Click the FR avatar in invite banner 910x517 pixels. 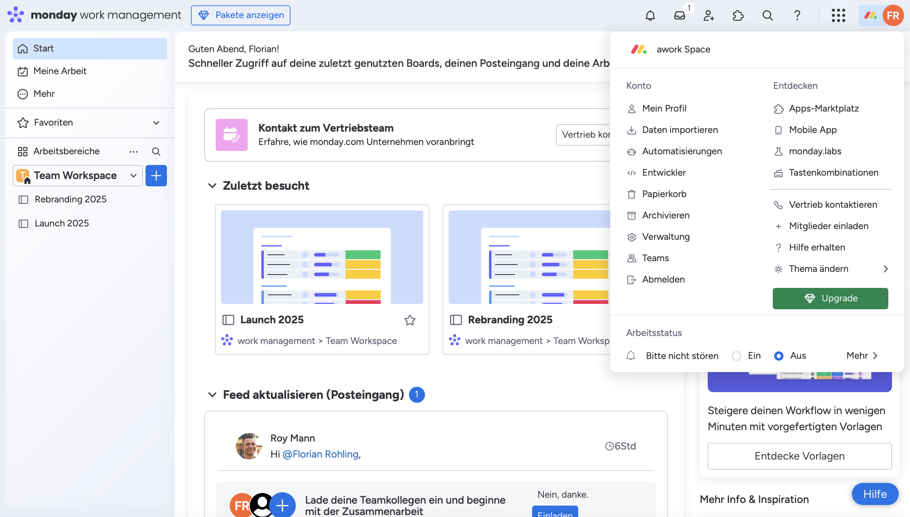[x=242, y=506]
